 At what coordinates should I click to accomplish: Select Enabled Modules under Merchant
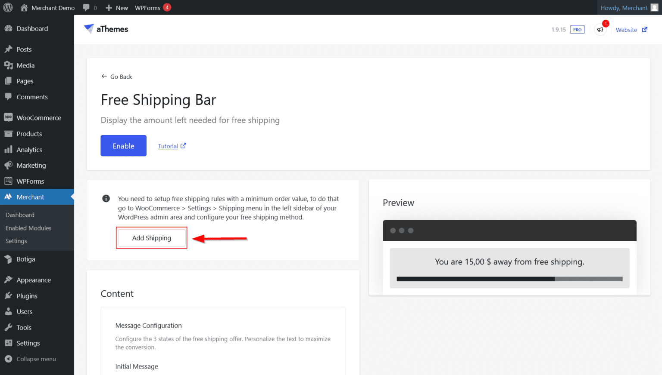pyautogui.click(x=28, y=228)
